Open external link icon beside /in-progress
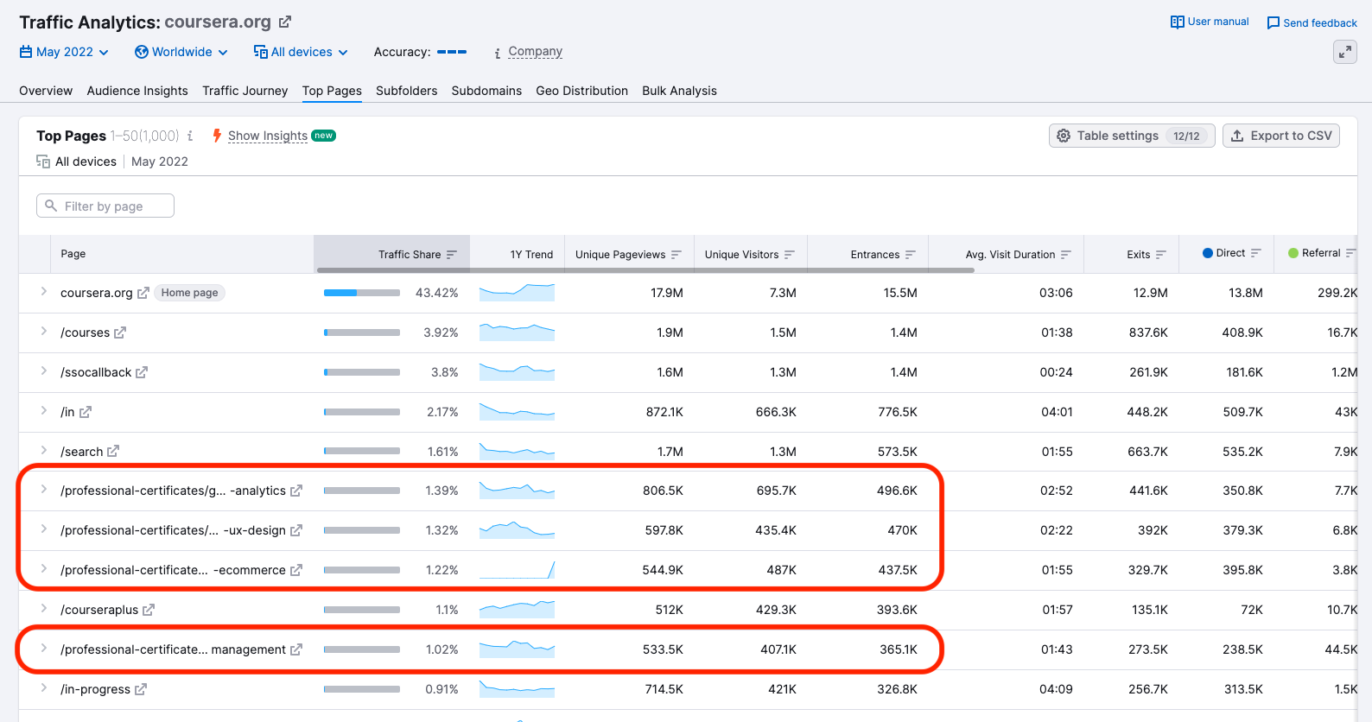 (141, 689)
